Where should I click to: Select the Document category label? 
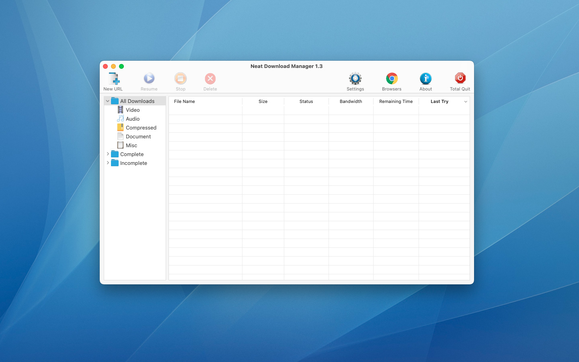[138, 136]
